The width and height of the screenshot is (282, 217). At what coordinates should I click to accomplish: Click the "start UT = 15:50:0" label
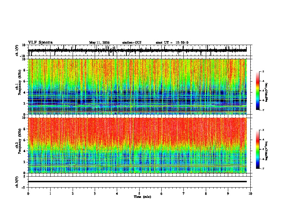click(172, 43)
